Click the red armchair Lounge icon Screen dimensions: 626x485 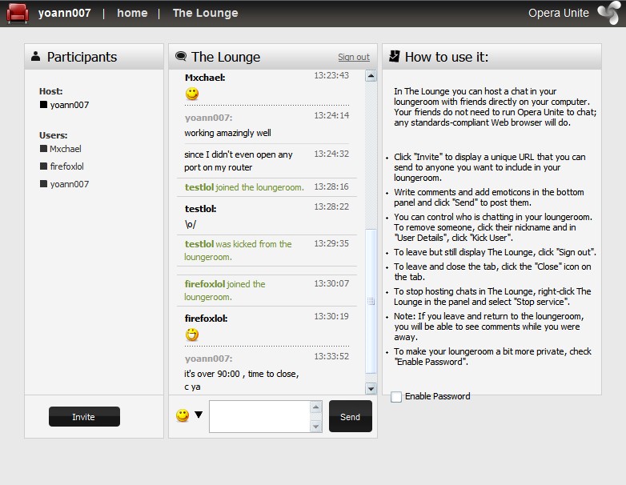coord(18,13)
